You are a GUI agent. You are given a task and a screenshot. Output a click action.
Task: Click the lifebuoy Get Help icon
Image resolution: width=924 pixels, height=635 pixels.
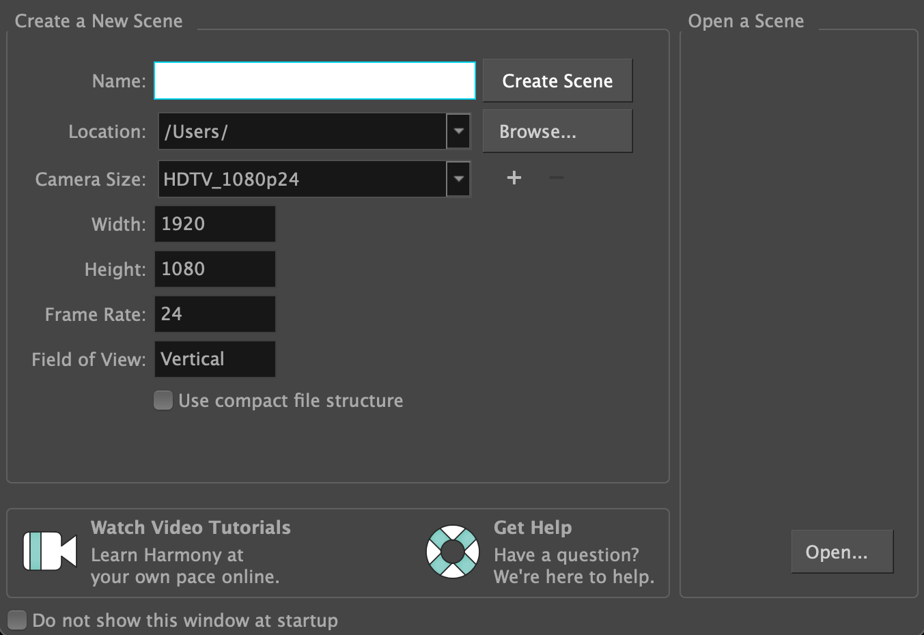[452, 551]
